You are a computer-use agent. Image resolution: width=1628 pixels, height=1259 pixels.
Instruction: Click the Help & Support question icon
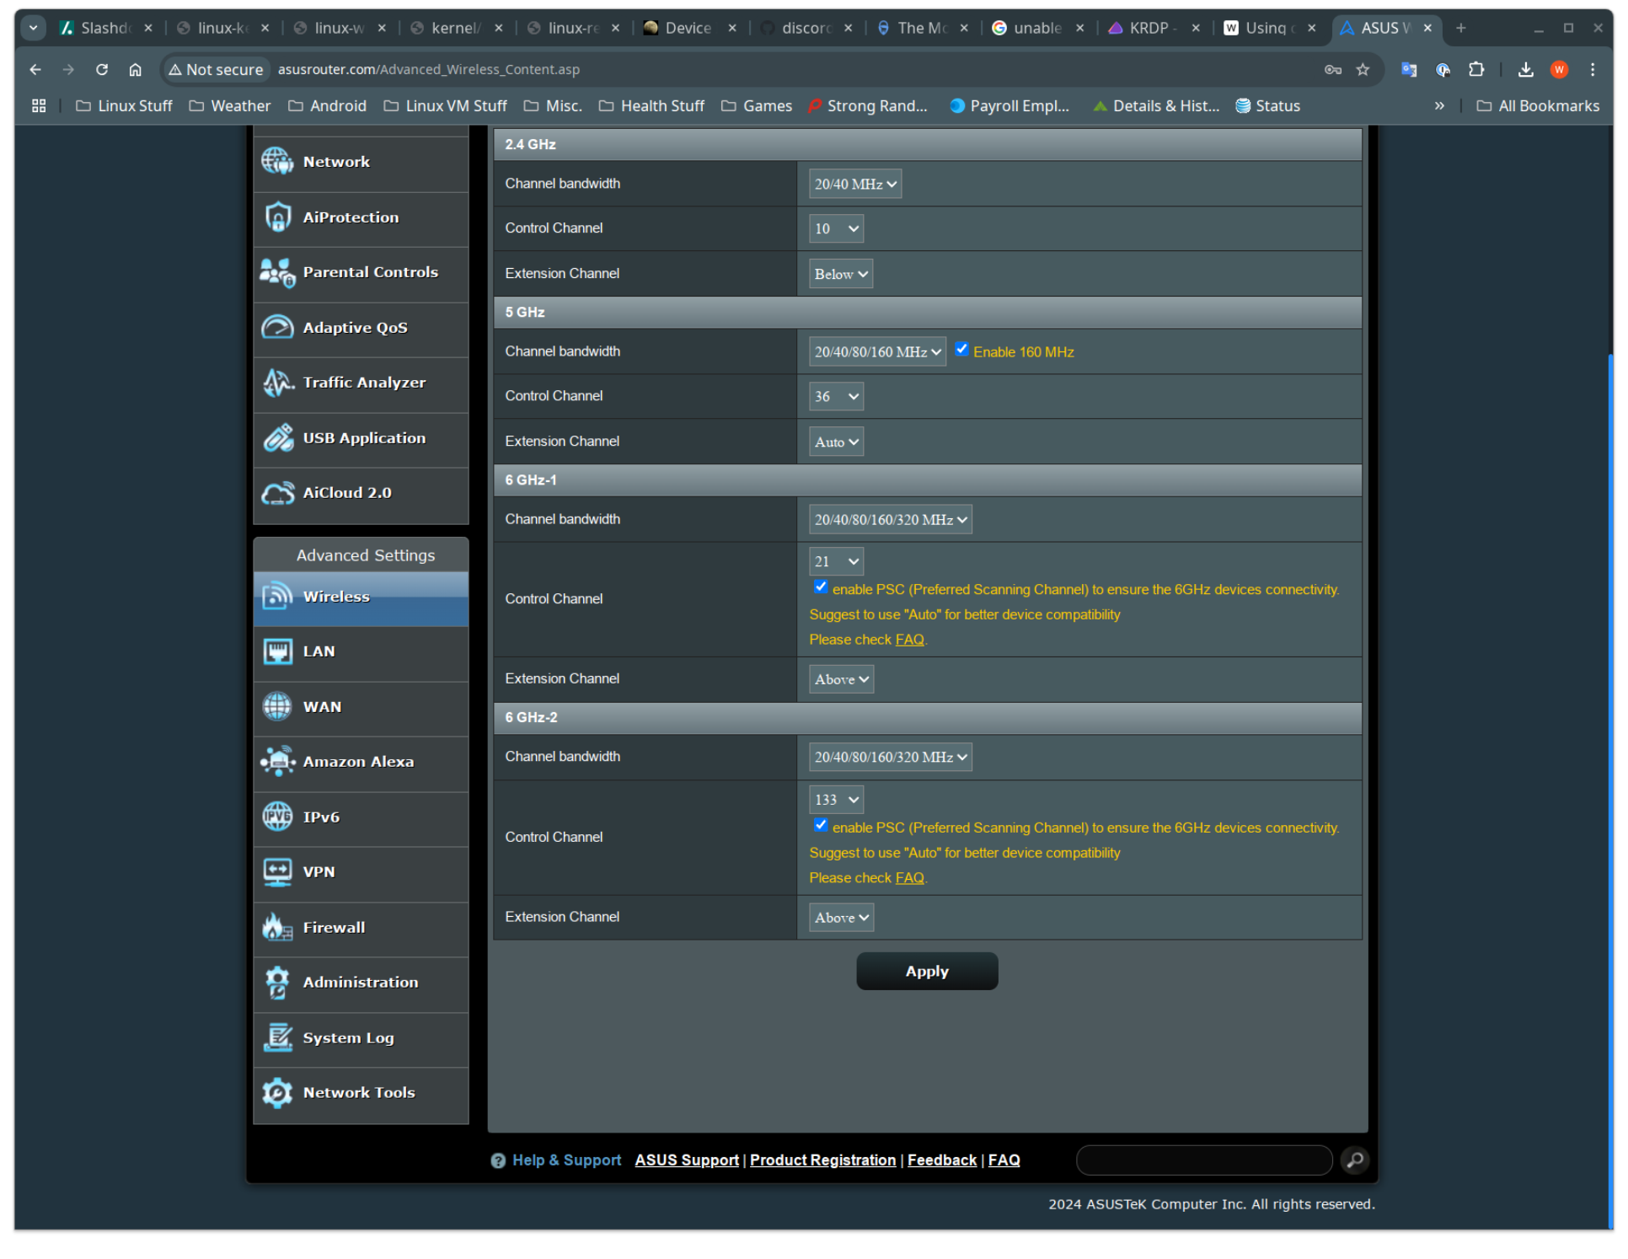point(498,1160)
